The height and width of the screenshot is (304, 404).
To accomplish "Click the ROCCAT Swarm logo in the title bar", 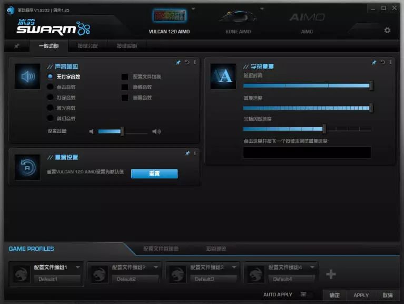I will pyautogui.click(x=11, y=11).
